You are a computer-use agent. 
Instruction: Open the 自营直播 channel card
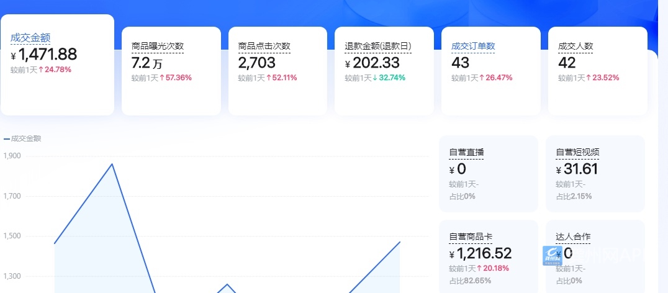click(x=489, y=174)
